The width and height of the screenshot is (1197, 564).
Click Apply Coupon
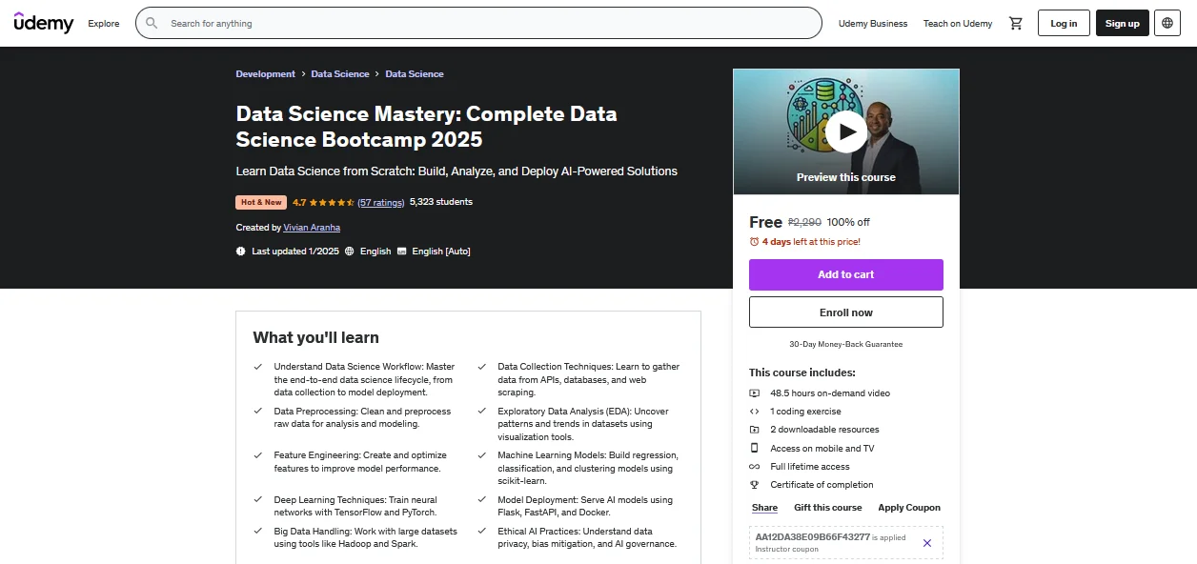[x=909, y=508]
